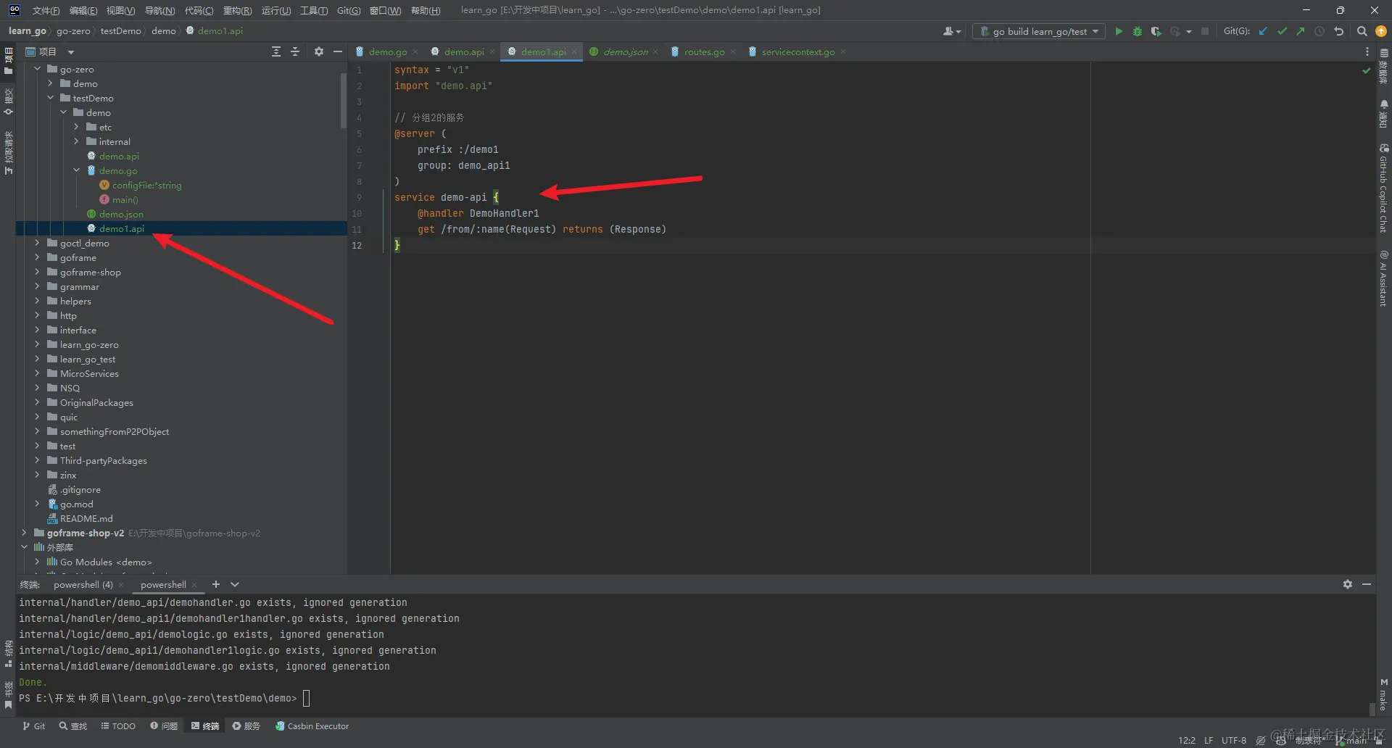This screenshot has height=748, width=1392.
Task: Add a new terminal session
Action: (x=216, y=584)
